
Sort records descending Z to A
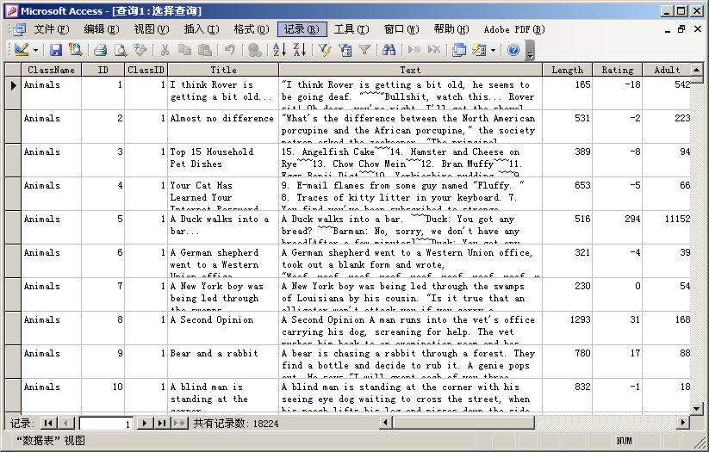coord(299,50)
